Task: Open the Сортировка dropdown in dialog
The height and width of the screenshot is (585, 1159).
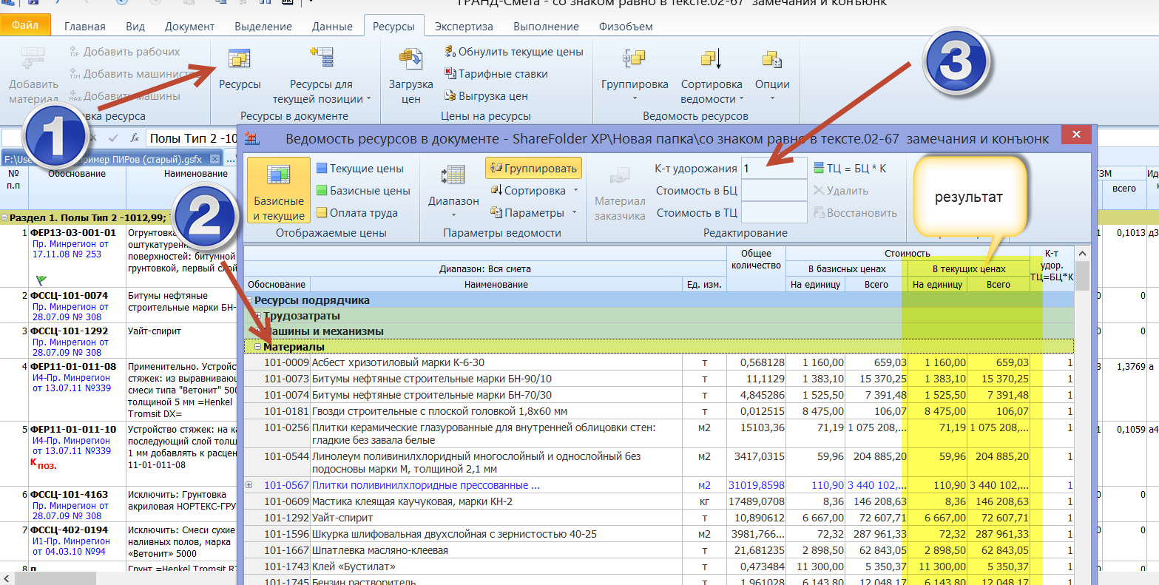Action: 534,191
